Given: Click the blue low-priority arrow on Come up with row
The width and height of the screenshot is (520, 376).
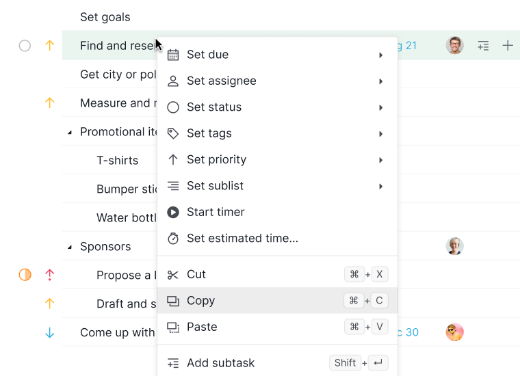Looking at the screenshot, I should pos(49,332).
